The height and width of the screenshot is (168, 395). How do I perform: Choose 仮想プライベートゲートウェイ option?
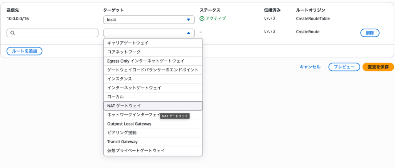[x=153, y=151]
